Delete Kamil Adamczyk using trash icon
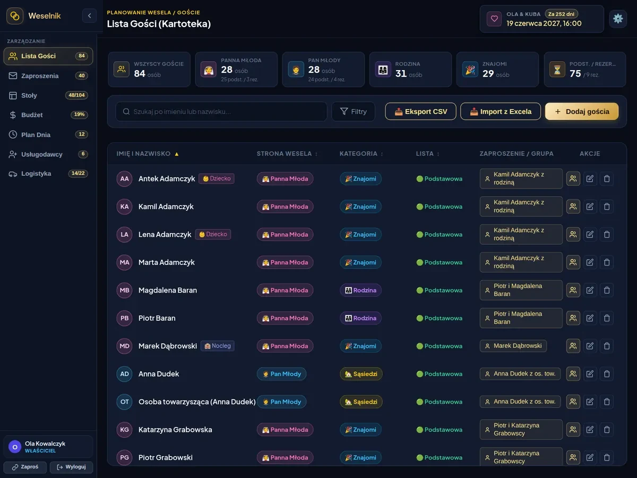This screenshot has width=637, height=478. [x=607, y=207]
